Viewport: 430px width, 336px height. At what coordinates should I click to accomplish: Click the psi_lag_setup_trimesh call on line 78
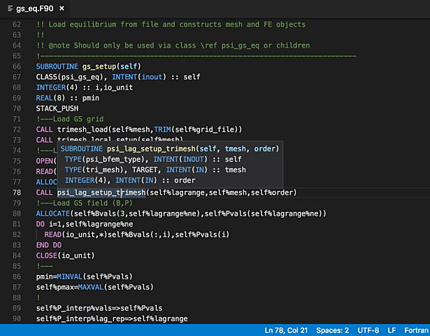point(101,192)
